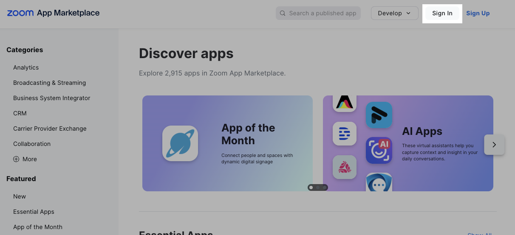The width and height of the screenshot is (515, 235).
Task: Focus the Search a published app field
Action: coord(318,13)
